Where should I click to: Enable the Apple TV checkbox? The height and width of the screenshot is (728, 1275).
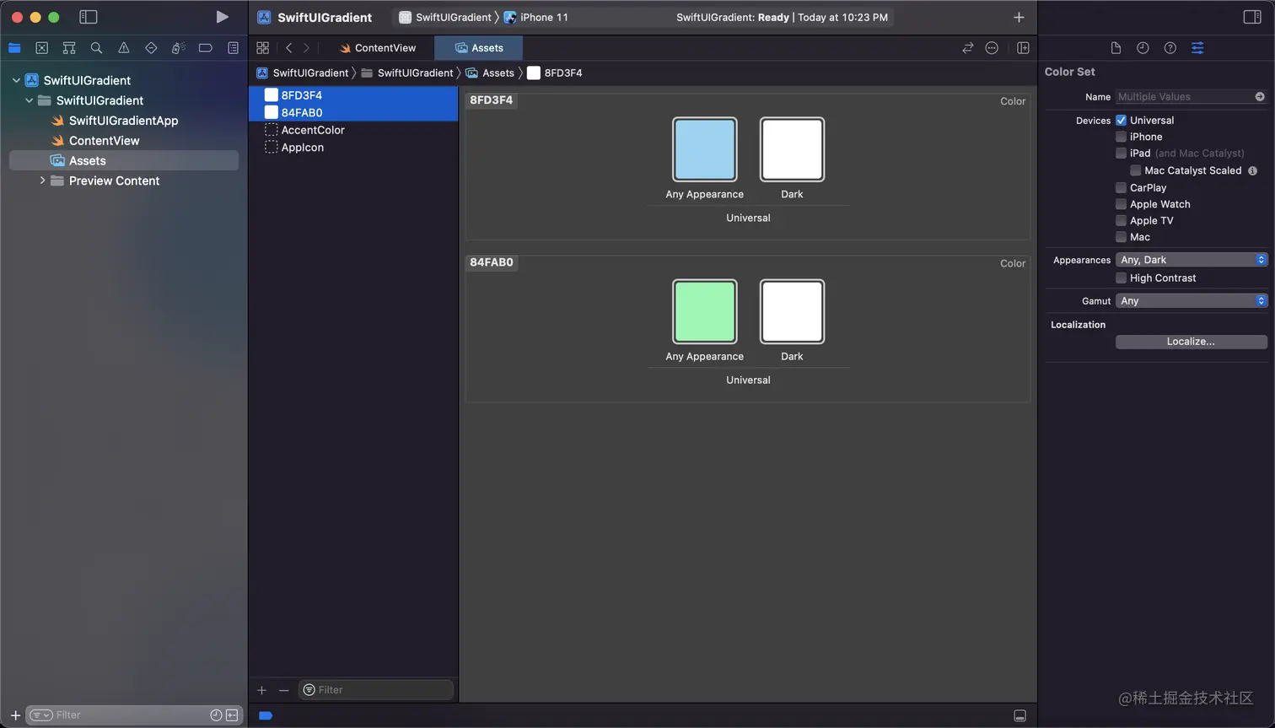click(1121, 220)
